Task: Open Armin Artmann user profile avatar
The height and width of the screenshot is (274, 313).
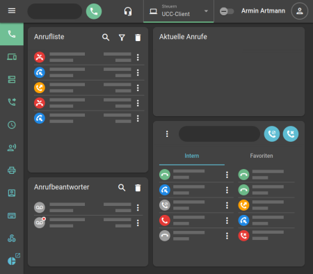Action: (300, 11)
